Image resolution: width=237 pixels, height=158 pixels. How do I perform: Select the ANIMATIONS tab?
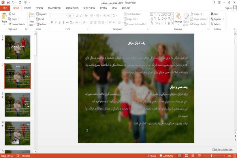tap(72, 8)
